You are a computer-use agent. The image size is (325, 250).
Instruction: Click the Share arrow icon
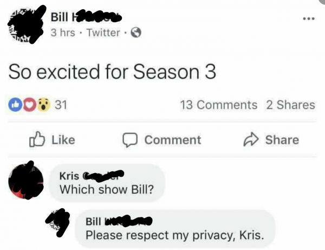tap(251, 139)
